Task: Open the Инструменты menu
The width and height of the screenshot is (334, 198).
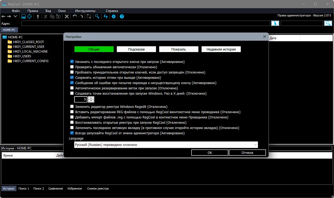Action: pyautogui.click(x=85, y=11)
